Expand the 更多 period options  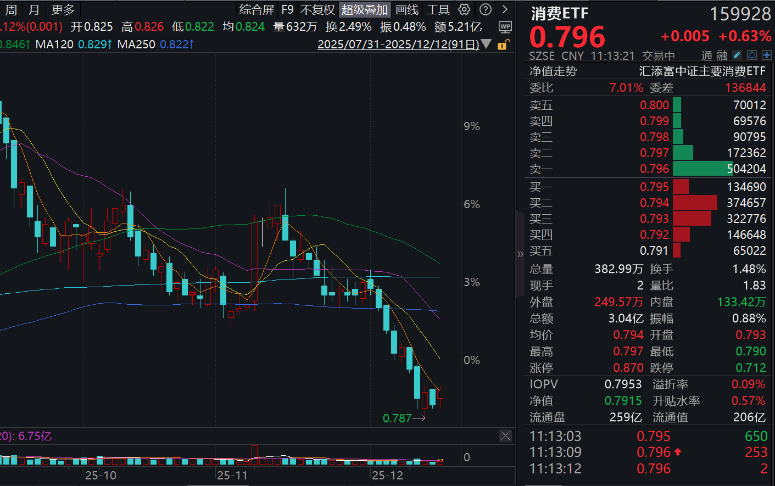[62, 9]
